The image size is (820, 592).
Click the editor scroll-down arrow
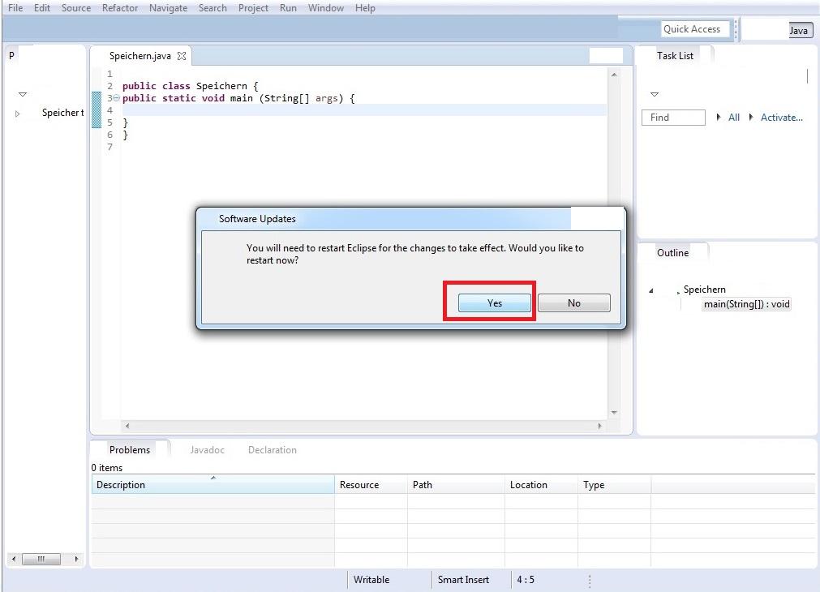click(x=614, y=413)
